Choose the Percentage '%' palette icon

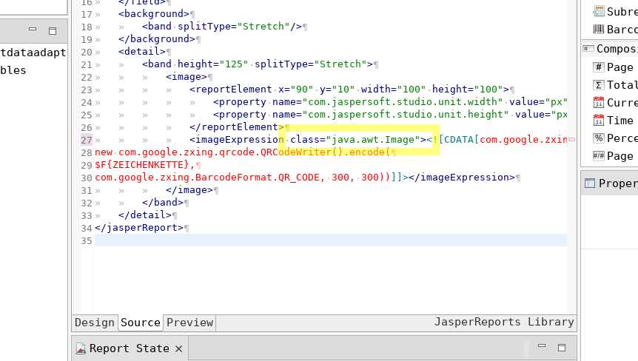click(598, 138)
